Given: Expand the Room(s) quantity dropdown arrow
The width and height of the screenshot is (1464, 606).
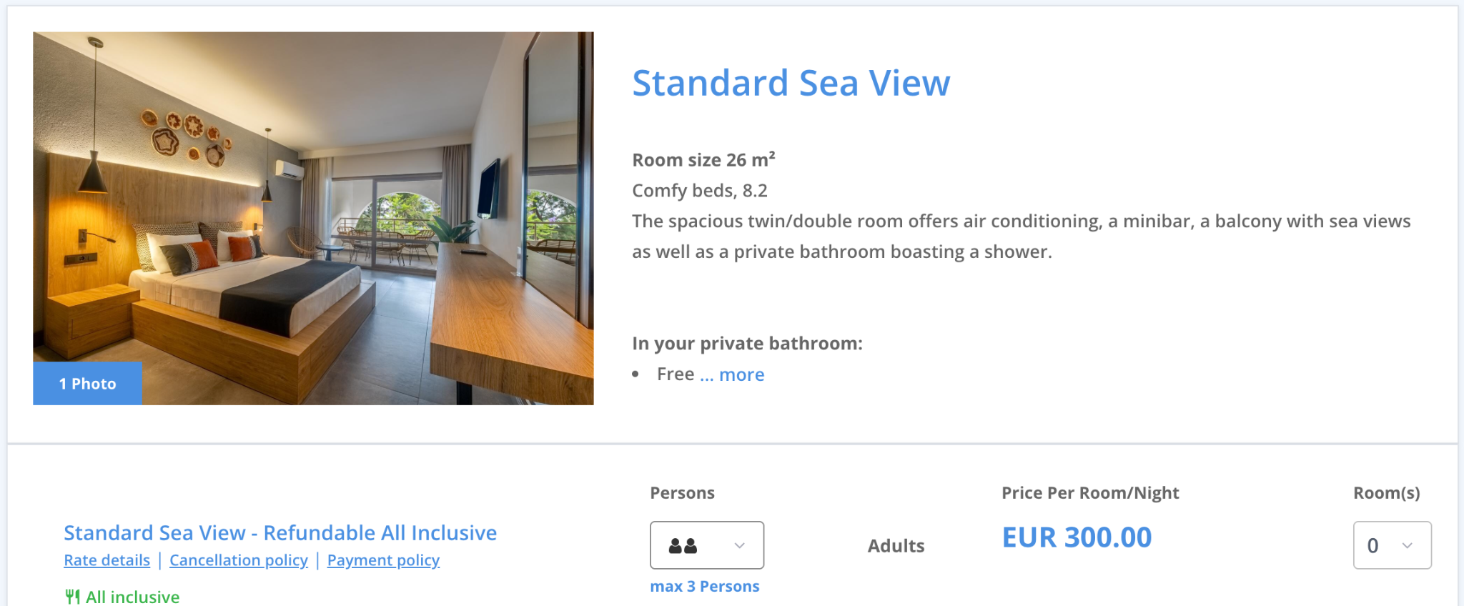Looking at the screenshot, I should [x=1408, y=546].
